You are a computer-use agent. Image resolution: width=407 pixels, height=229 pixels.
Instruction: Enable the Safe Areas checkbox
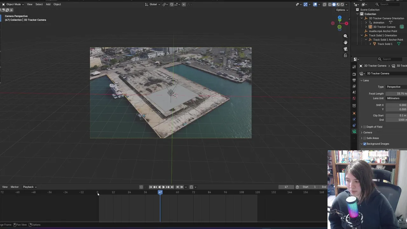tap(365, 138)
